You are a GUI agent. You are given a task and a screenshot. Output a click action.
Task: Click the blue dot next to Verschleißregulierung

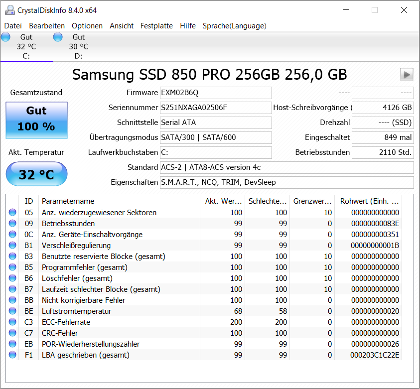pyautogui.click(x=12, y=245)
